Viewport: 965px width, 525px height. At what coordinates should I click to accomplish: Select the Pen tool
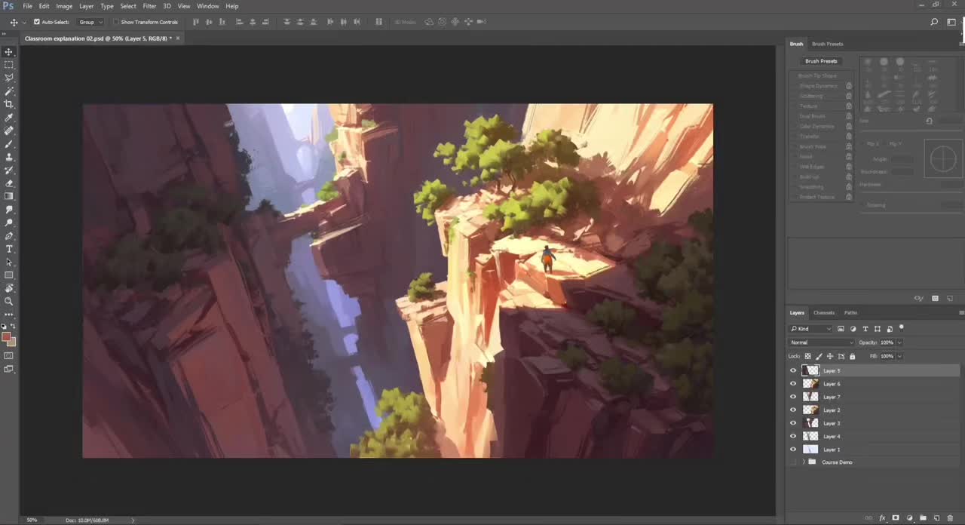pos(9,236)
